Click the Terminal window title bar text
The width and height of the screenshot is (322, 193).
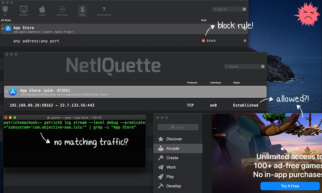point(76,118)
